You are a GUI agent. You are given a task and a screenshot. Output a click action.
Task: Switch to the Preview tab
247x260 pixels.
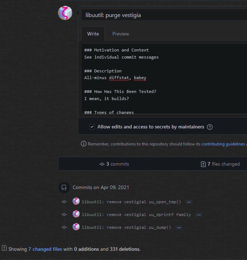pyautogui.click(x=120, y=34)
